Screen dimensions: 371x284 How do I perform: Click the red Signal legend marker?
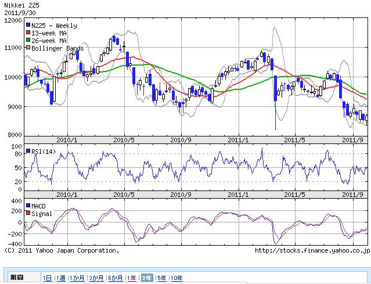(x=28, y=214)
